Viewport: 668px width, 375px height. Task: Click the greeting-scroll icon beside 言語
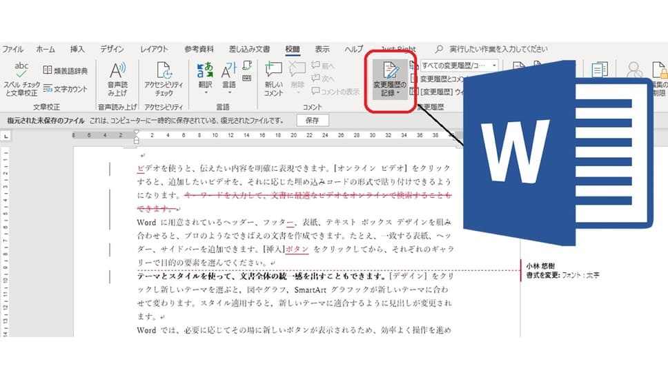247,65
